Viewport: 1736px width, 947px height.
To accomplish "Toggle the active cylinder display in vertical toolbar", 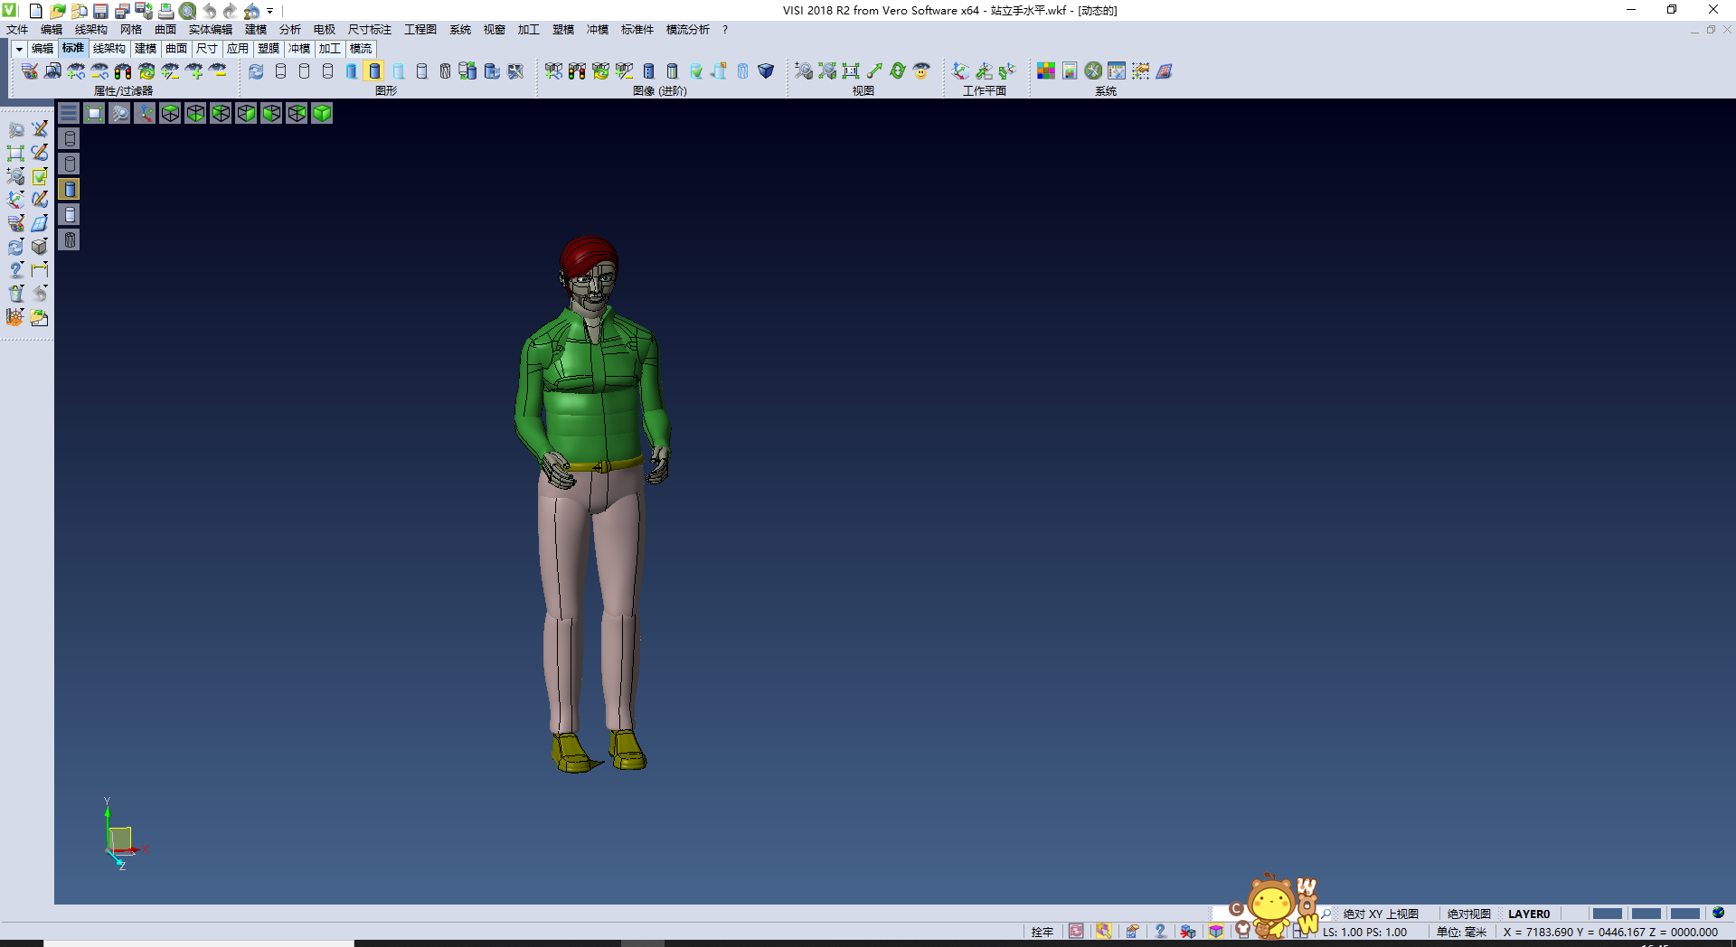I will [70, 189].
